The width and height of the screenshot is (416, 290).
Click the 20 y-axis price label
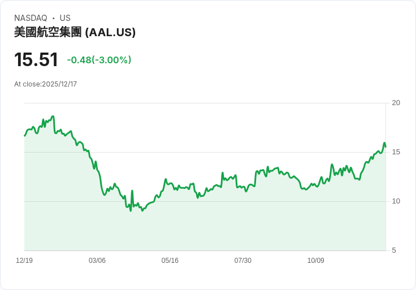click(396, 103)
